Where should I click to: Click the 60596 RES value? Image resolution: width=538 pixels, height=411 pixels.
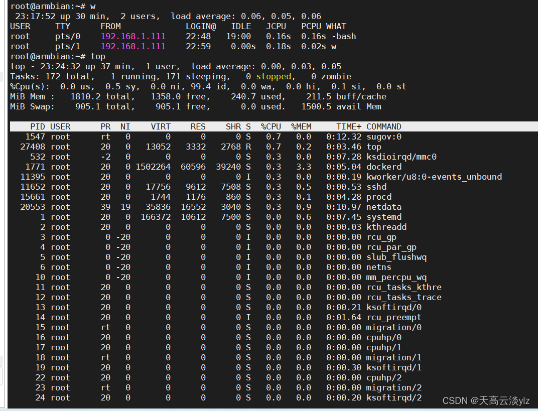click(x=193, y=167)
